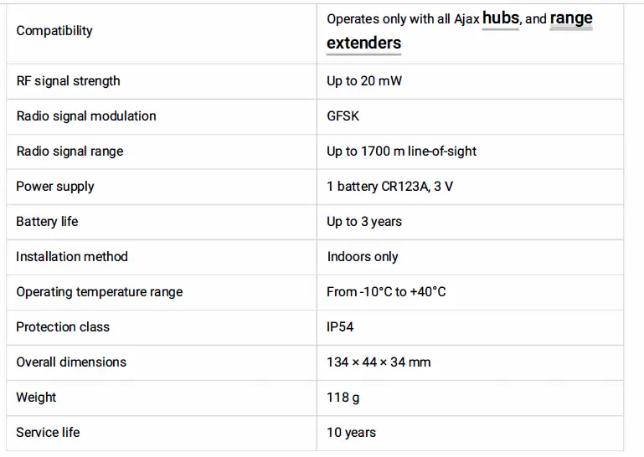Screen dimensions: 644x457
Task: Select the "RF signal strength" label
Action: click(x=68, y=81)
